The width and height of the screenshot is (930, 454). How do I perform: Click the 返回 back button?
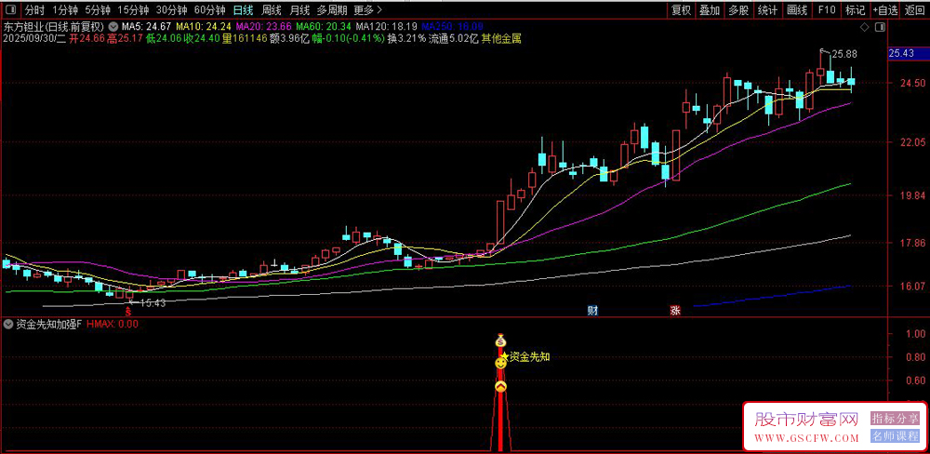coord(914,9)
